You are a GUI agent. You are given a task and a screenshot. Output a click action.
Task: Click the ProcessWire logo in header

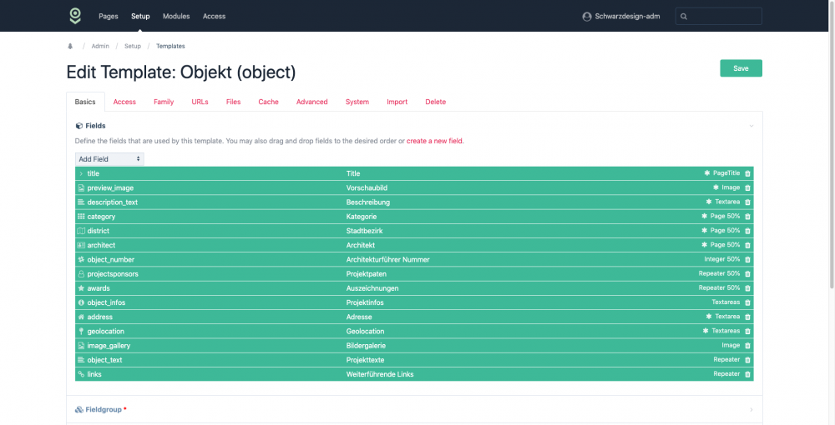75,16
